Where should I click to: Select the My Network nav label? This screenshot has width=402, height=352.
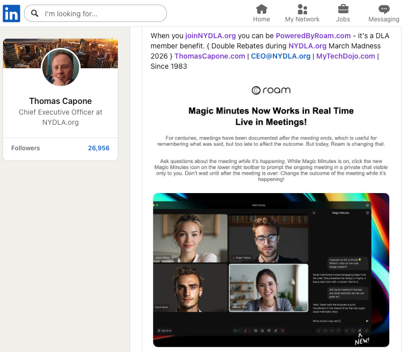[x=303, y=19]
